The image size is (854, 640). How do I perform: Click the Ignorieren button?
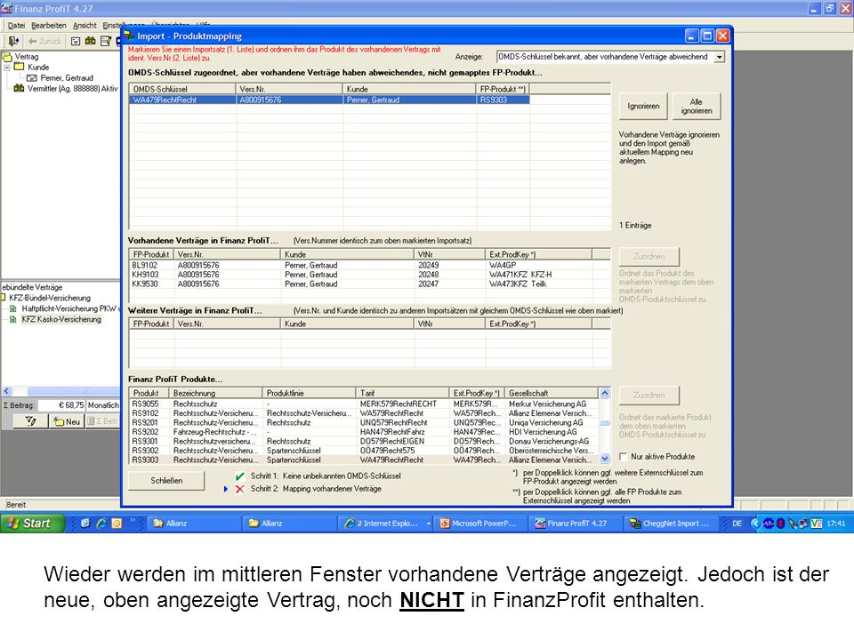point(643,106)
